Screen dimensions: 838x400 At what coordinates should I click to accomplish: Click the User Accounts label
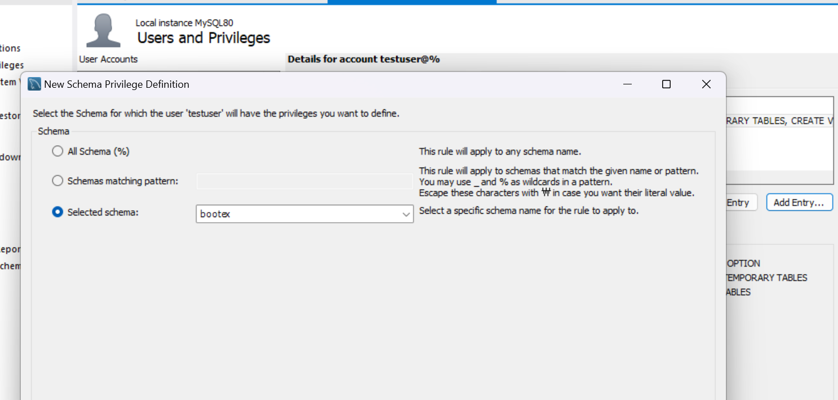pos(108,59)
